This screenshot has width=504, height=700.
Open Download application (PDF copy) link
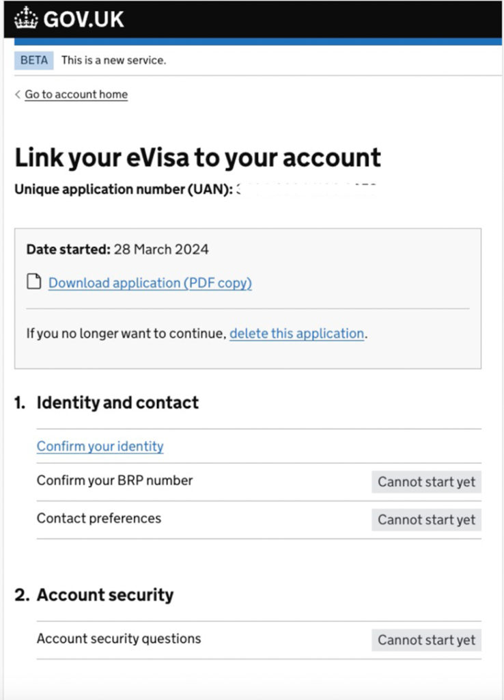150,282
